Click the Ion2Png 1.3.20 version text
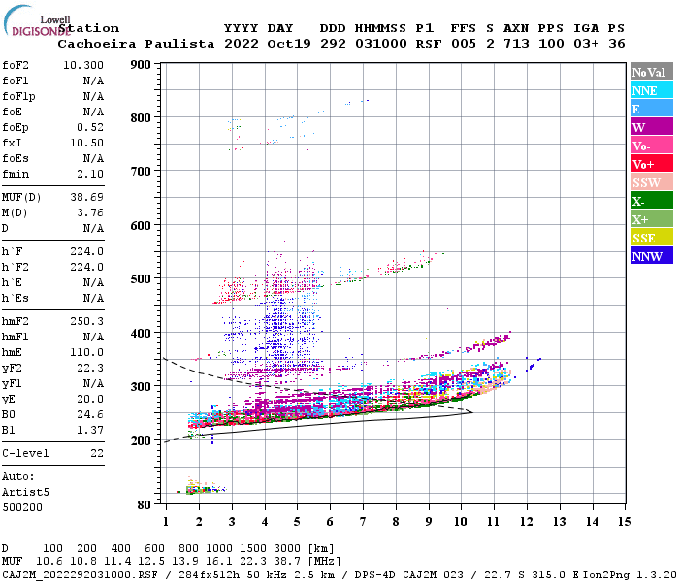 click(630, 575)
